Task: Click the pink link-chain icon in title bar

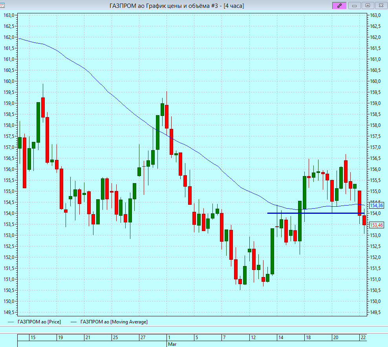Action: click(x=339, y=6)
